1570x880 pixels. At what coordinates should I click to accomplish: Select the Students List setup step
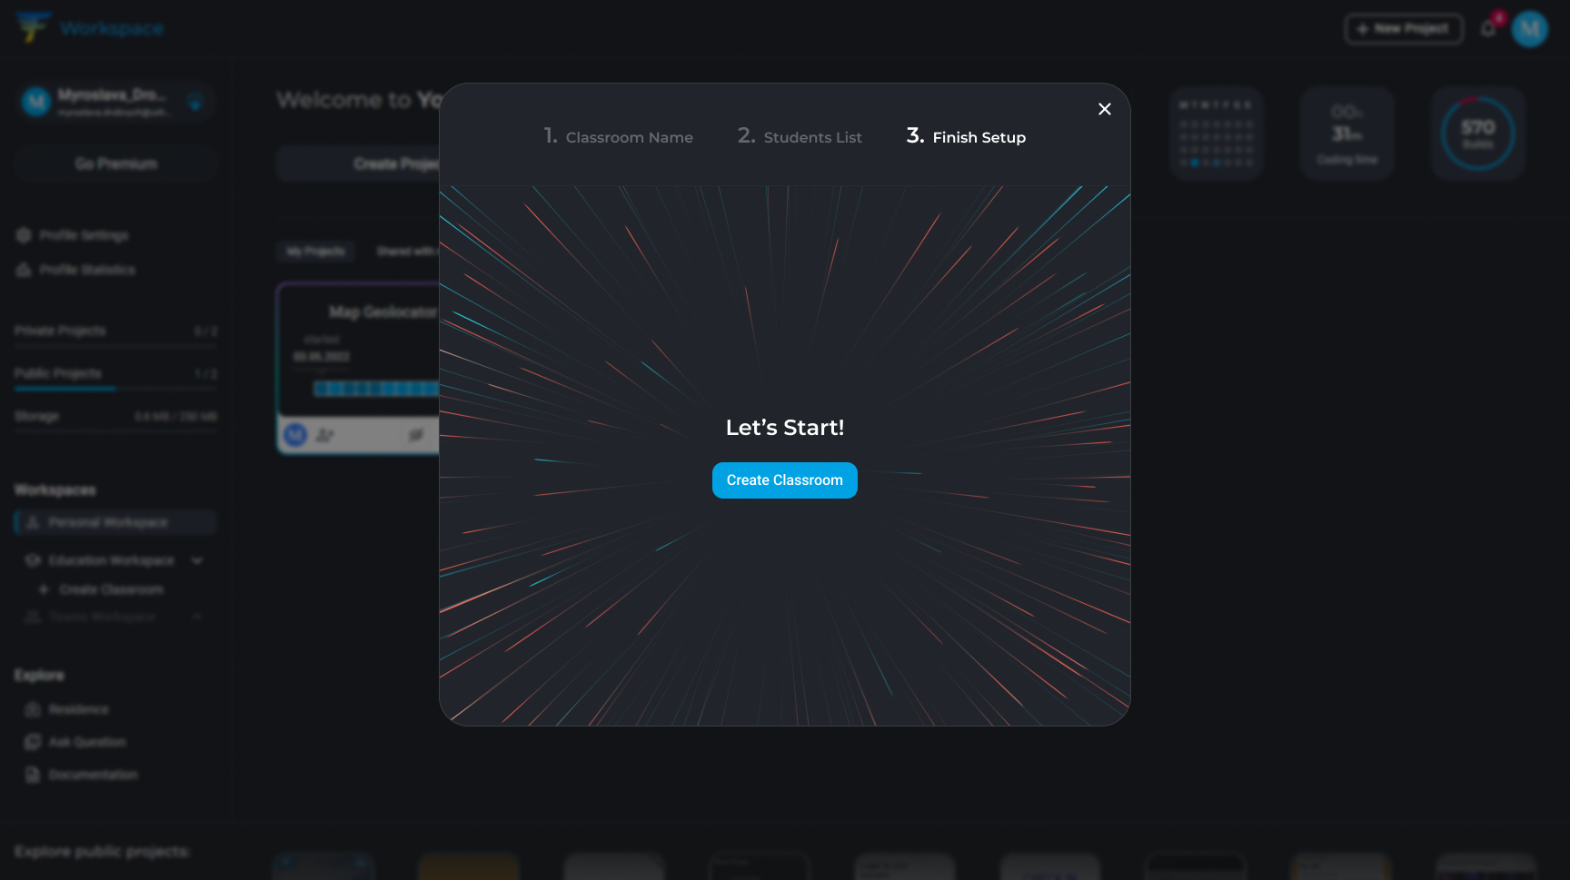(799, 136)
